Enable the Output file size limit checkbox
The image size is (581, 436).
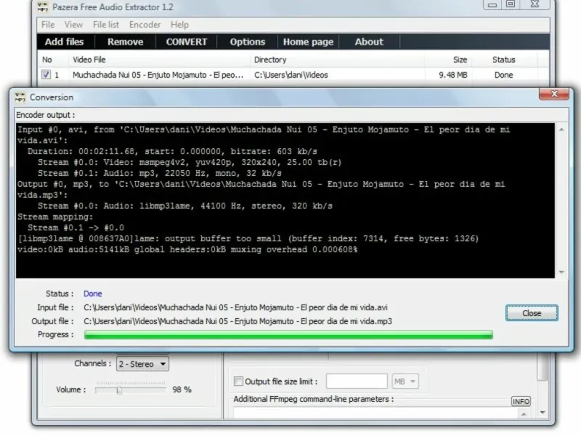pos(239,381)
